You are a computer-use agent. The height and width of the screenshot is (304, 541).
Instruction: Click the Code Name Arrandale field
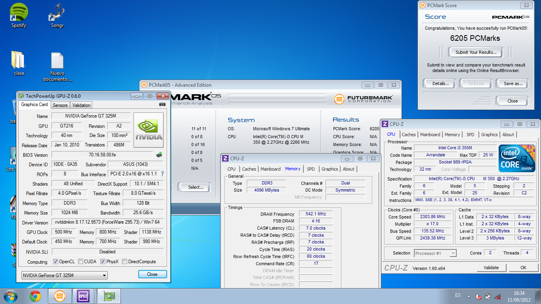[435, 155]
